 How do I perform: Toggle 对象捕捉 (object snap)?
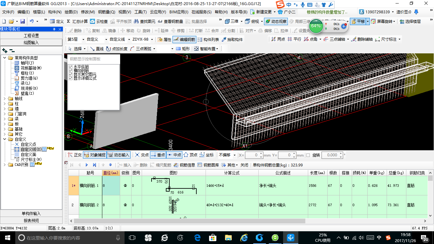pos(94,155)
